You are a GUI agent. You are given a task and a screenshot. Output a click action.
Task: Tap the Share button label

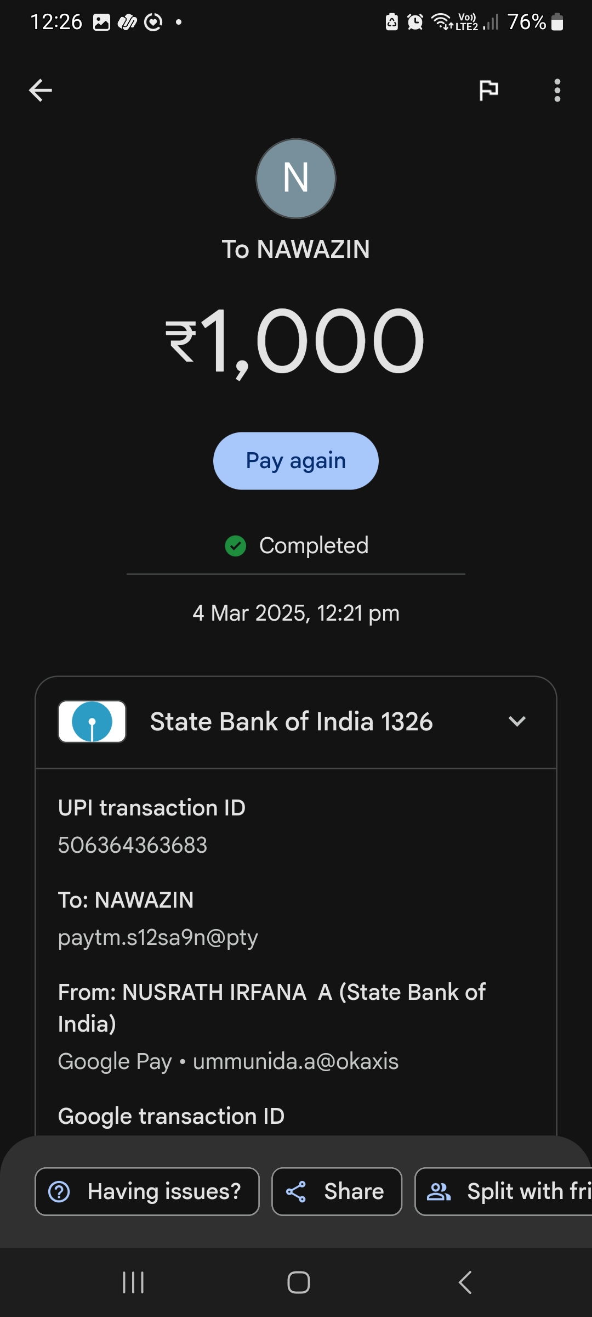354,1191
